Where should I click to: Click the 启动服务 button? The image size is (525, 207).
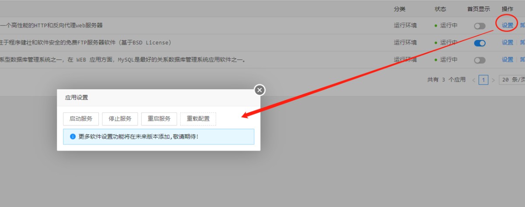(x=81, y=119)
